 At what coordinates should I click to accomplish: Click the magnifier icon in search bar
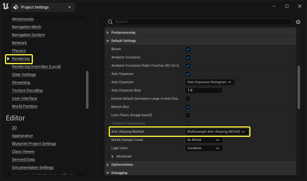point(111,22)
